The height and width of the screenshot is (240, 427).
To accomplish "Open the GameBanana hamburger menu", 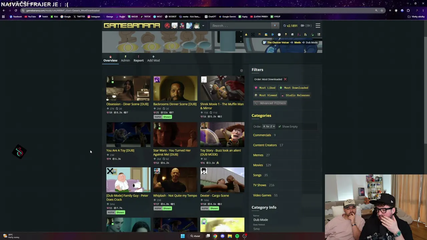I will coord(318,26).
